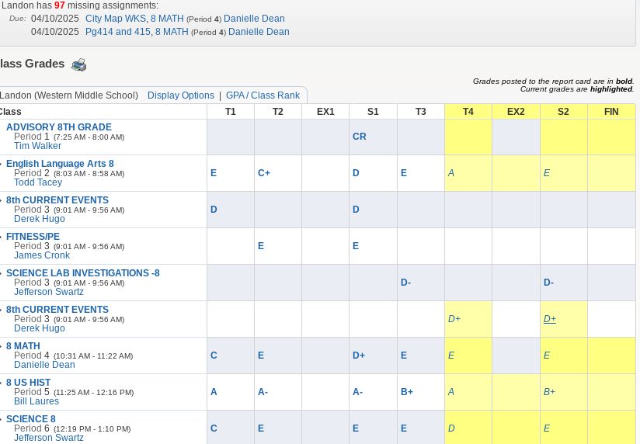Viewport: 640px width, 444px height.
Task: Click the underlined D+ grade in S2
Action: click(x=550, y=319)
